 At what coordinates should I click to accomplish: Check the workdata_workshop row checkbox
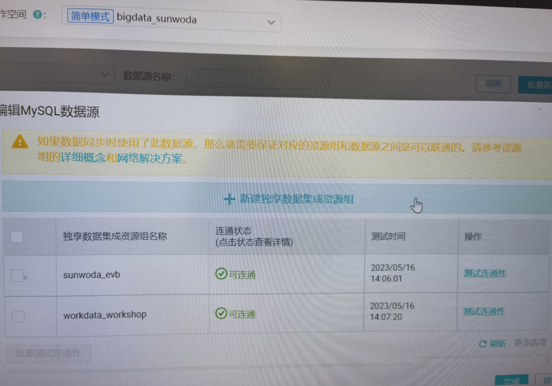coord(18,316)
